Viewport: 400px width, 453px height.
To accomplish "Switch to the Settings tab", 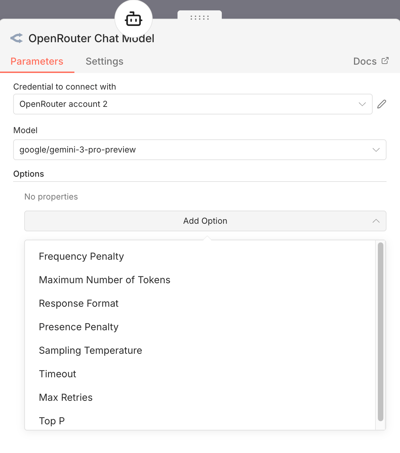I will pyautogui.click(x=104, y=61).
